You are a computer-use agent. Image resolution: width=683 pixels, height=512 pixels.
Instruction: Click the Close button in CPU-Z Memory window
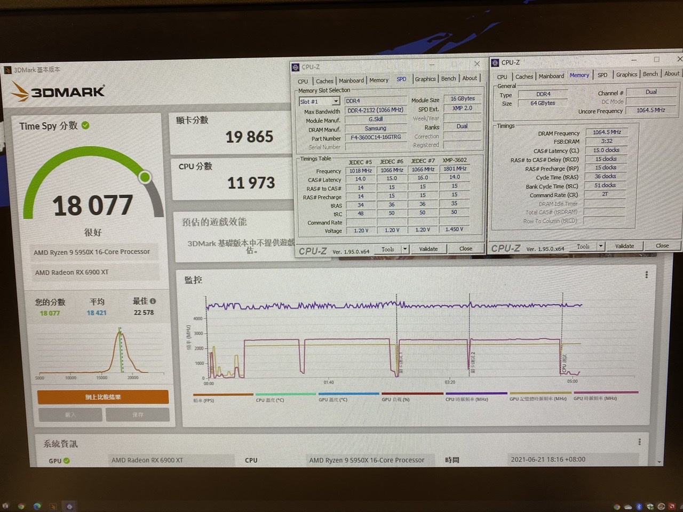pyautogui.click(x=662, y=245)
